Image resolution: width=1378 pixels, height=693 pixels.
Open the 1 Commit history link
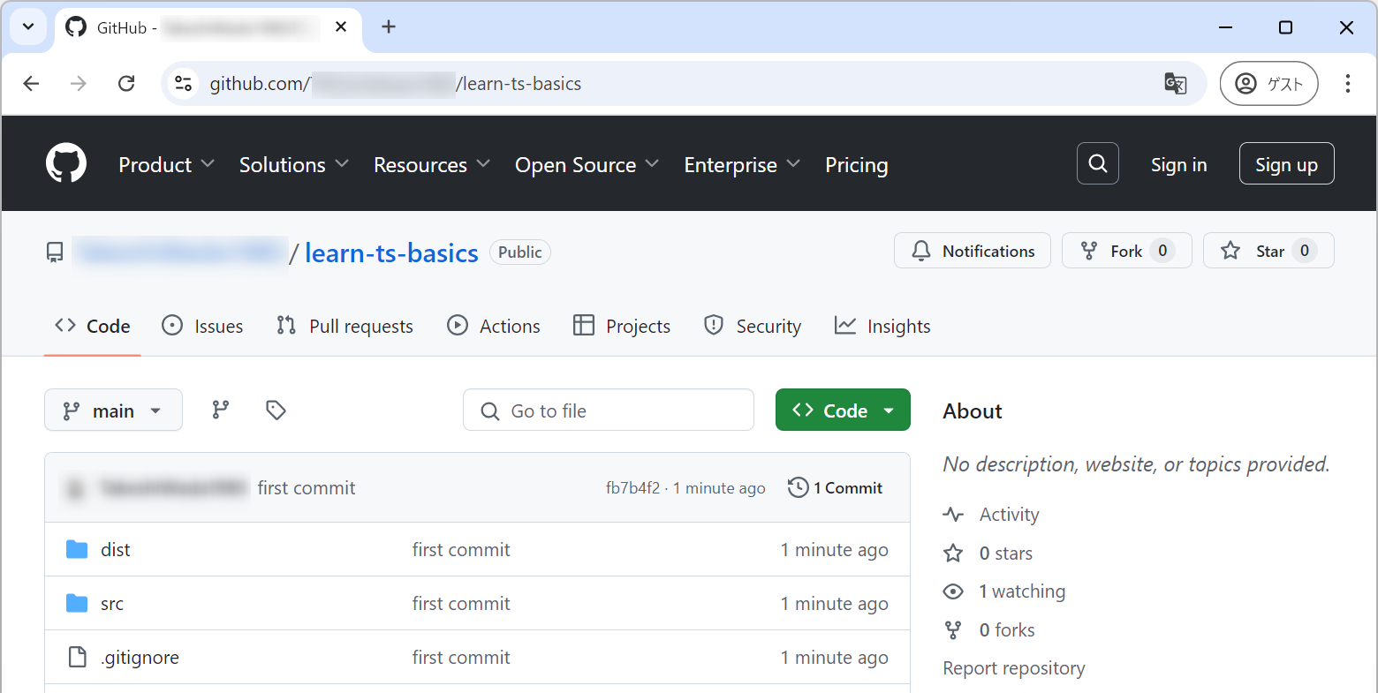(836, 488)
